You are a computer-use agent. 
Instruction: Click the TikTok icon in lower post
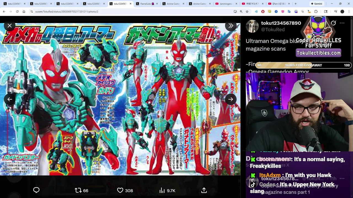253,185
